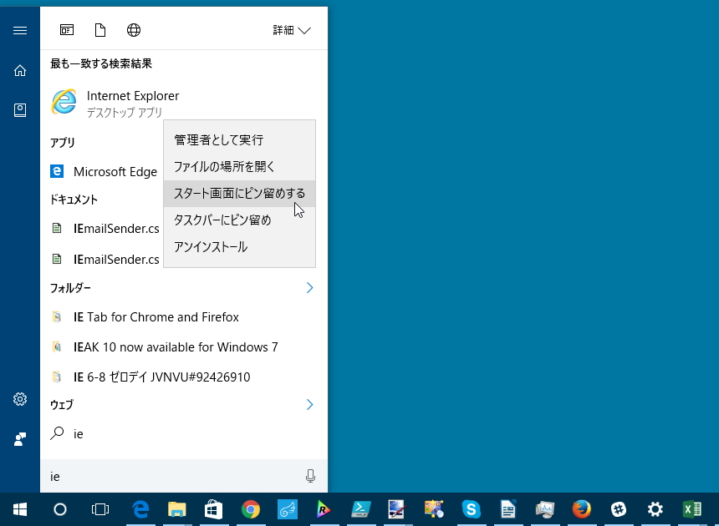Open Excel from the taskbar
The image size is (719, 526).
click(x=692, y=508)
